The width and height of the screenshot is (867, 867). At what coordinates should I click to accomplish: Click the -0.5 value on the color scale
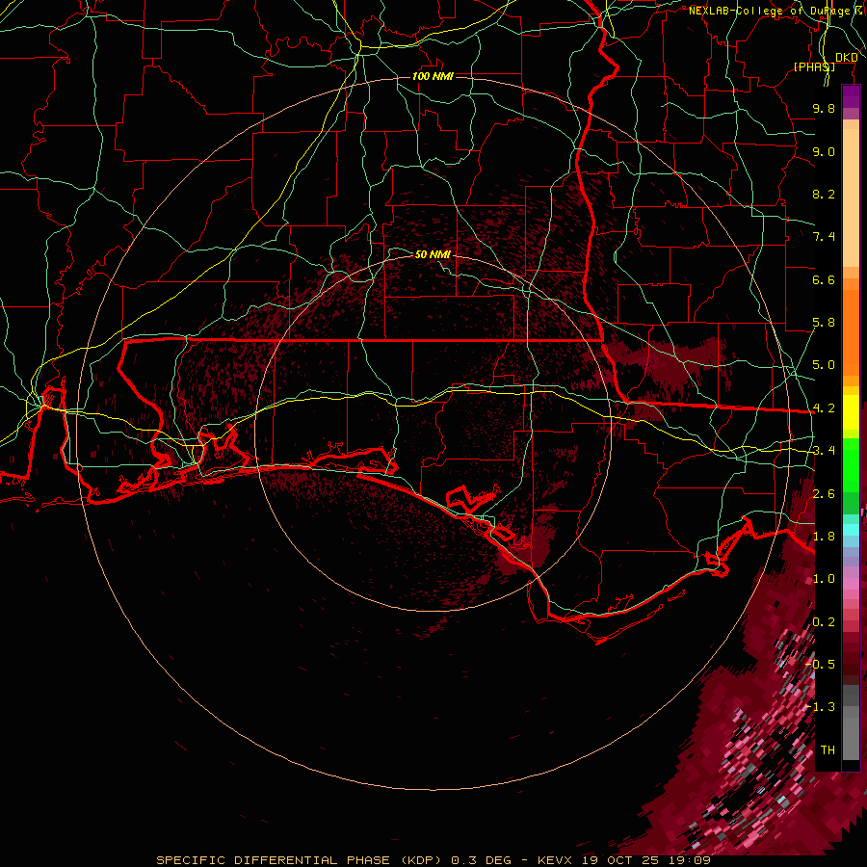point(821,665)
